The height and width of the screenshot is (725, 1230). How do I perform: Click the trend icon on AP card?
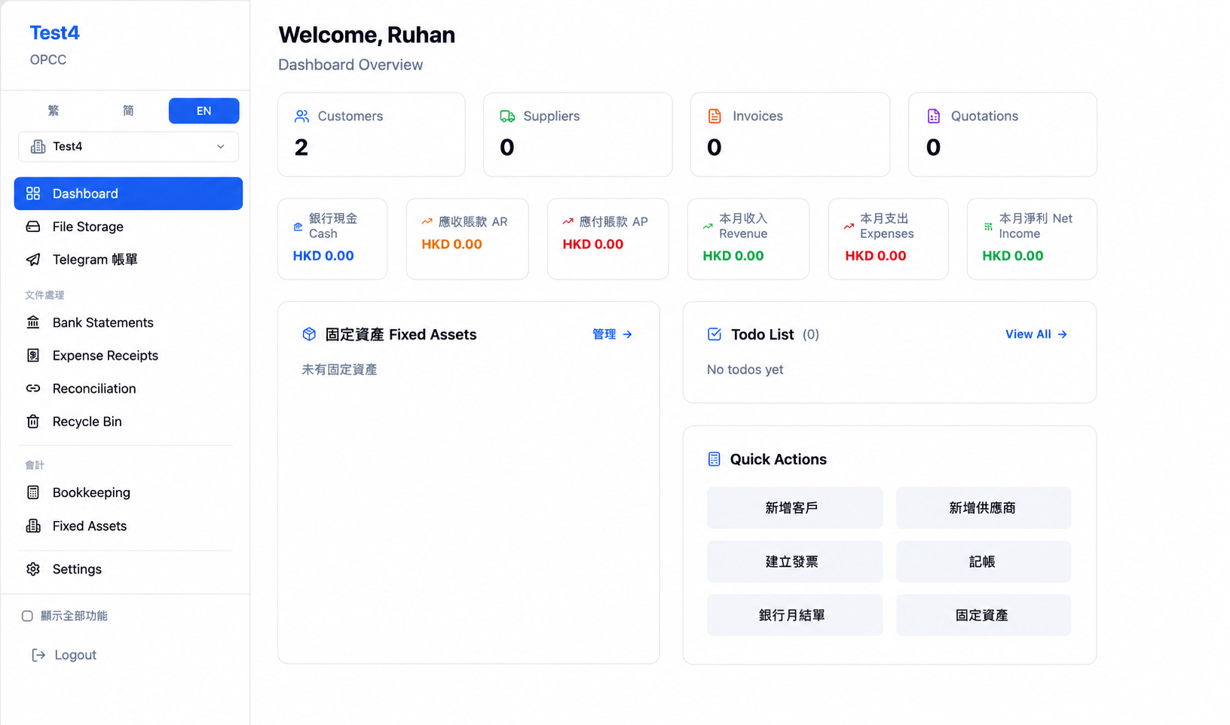click(568, 221)
